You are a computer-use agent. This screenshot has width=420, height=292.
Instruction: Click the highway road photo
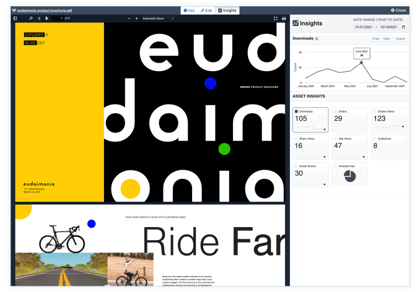pyautogui.click(x=61, y=269)
